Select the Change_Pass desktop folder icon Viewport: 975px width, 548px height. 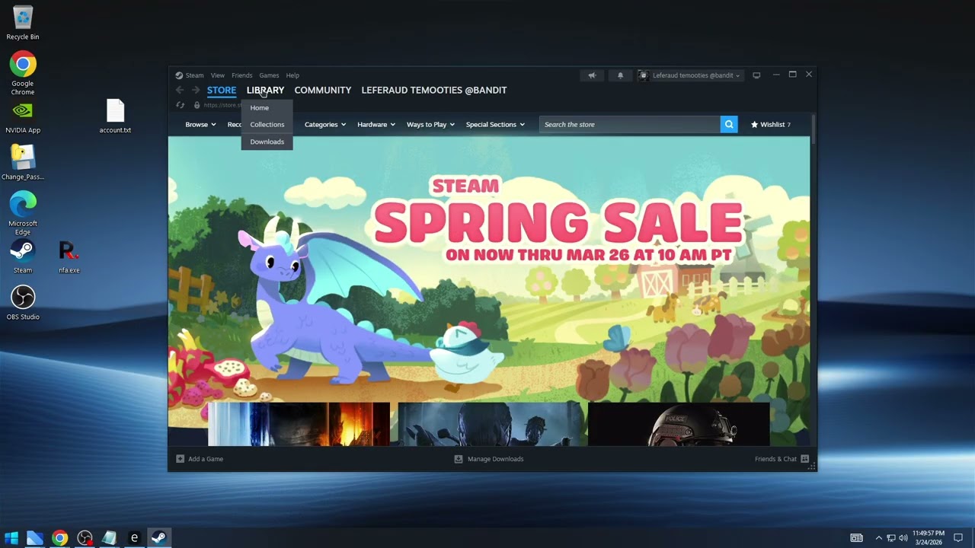(23, 163)
